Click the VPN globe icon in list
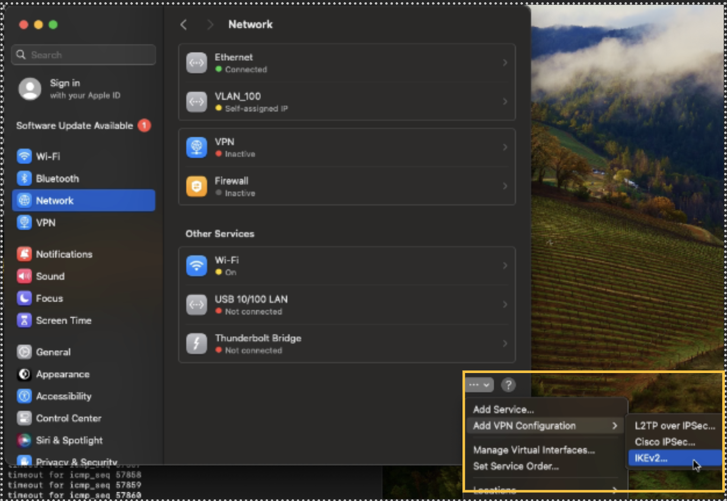 coord(196,147)
